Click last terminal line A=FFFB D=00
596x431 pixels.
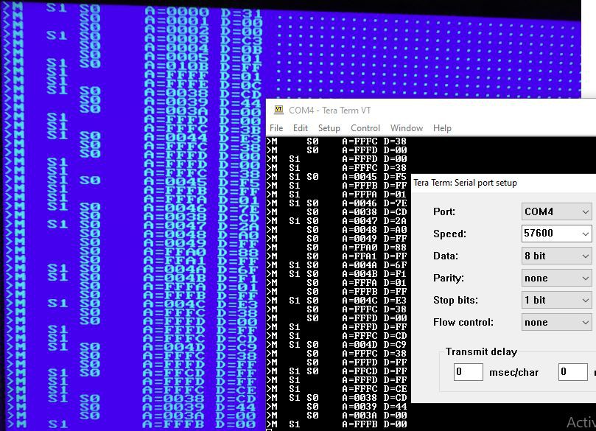coord(337,424)
